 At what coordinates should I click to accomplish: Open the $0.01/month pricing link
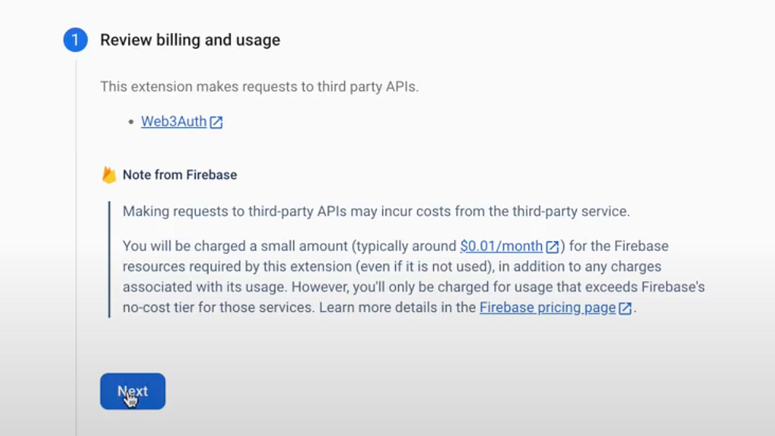pyautogui.click(x=501, y=246)
